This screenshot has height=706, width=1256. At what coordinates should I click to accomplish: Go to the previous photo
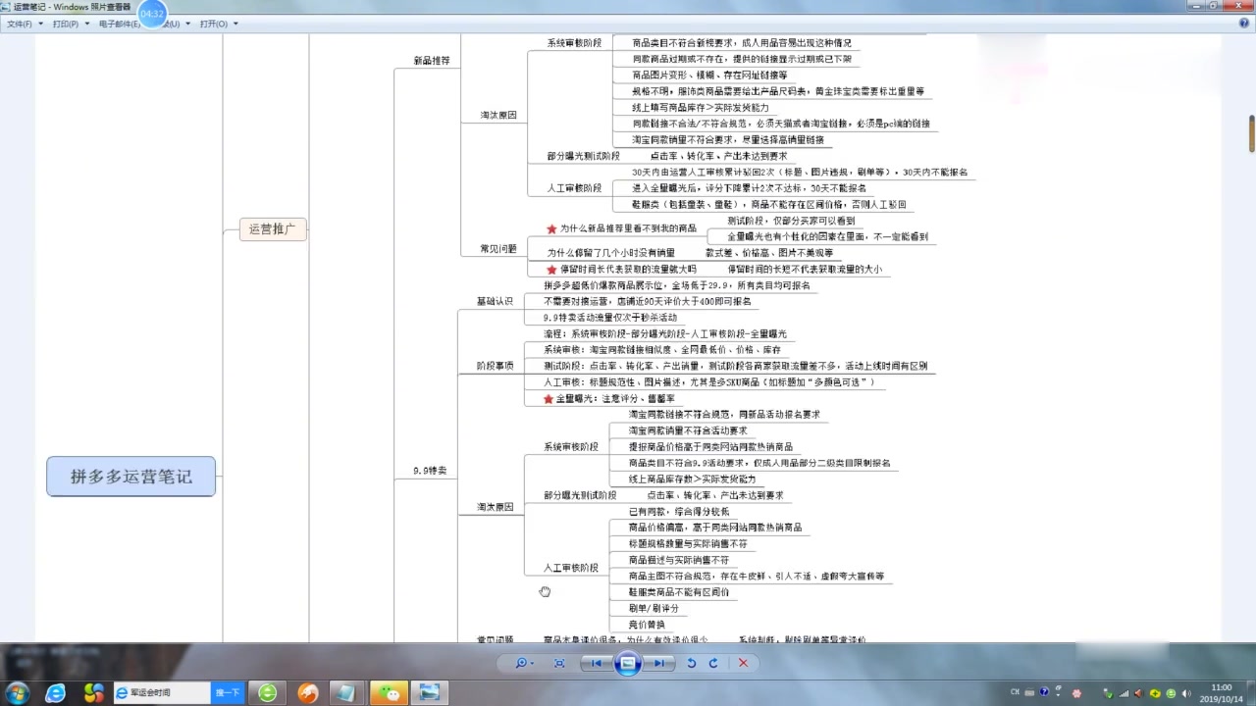pos(595,663)
